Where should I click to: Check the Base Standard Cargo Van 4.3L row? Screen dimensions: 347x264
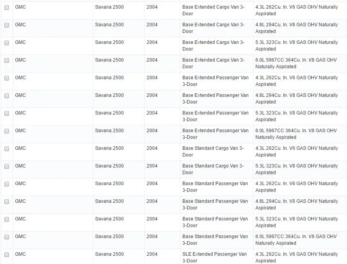(x=7, y=149)
